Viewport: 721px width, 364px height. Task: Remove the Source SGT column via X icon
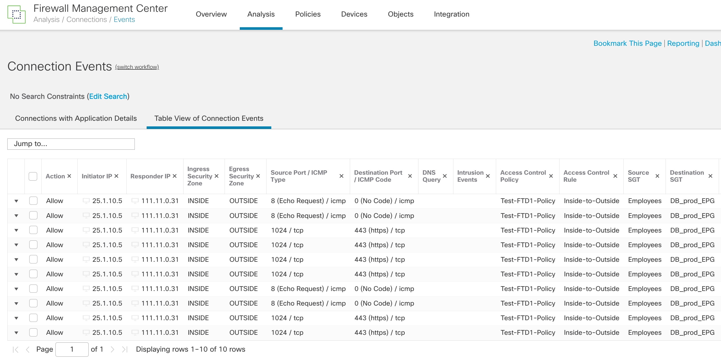tap(657, 176)
